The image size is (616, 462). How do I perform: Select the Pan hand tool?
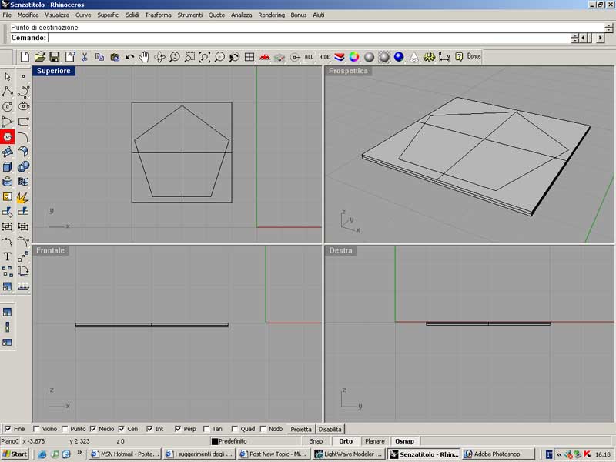(x=144, y=57)
